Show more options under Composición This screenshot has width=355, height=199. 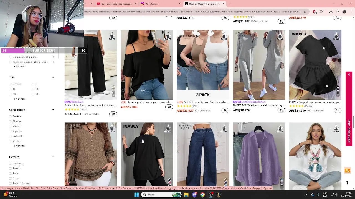point(19,146)
